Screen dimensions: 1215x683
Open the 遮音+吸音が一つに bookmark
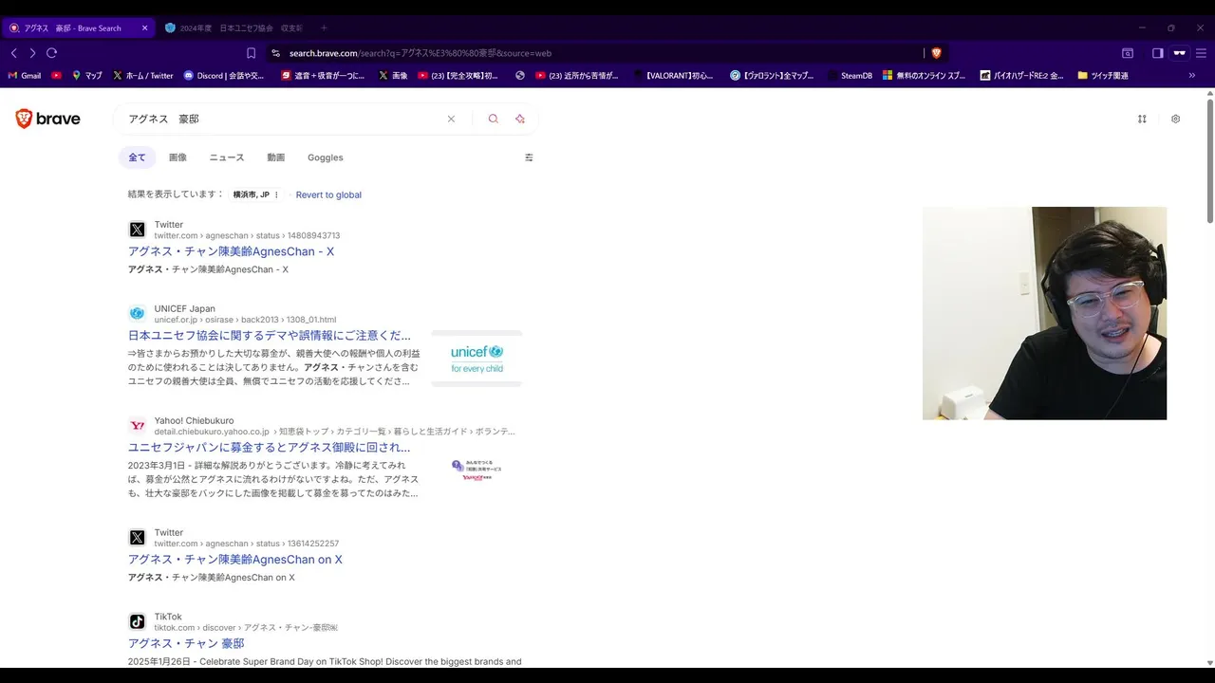[323, 75]
